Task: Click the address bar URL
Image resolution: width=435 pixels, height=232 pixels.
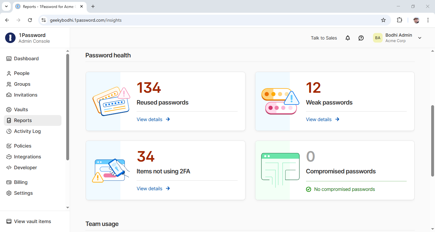Action: tap(86, 20)
